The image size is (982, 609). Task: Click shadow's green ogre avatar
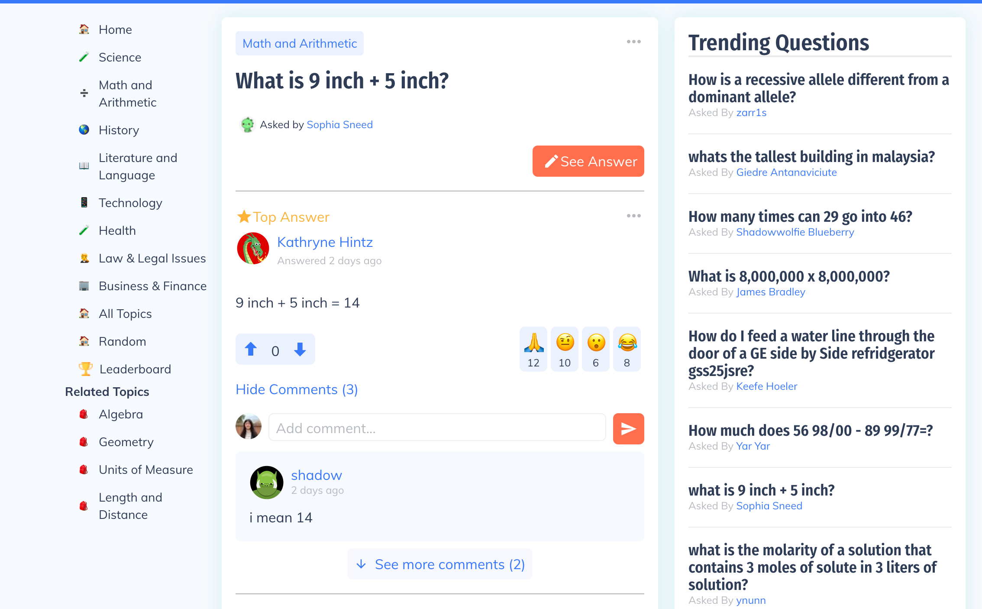pyautogui.click(x=267, y=483)
